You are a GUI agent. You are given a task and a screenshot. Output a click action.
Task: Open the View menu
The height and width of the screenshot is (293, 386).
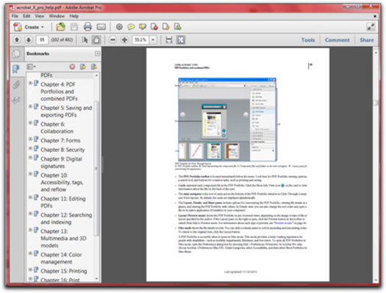pyautogui.click(x=40, y=16)
